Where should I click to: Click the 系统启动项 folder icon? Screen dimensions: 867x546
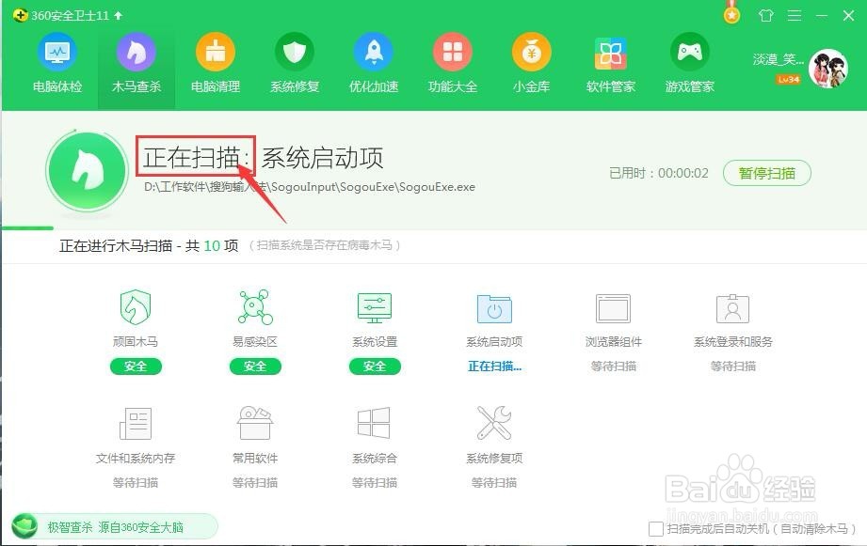tap(494, 308)
